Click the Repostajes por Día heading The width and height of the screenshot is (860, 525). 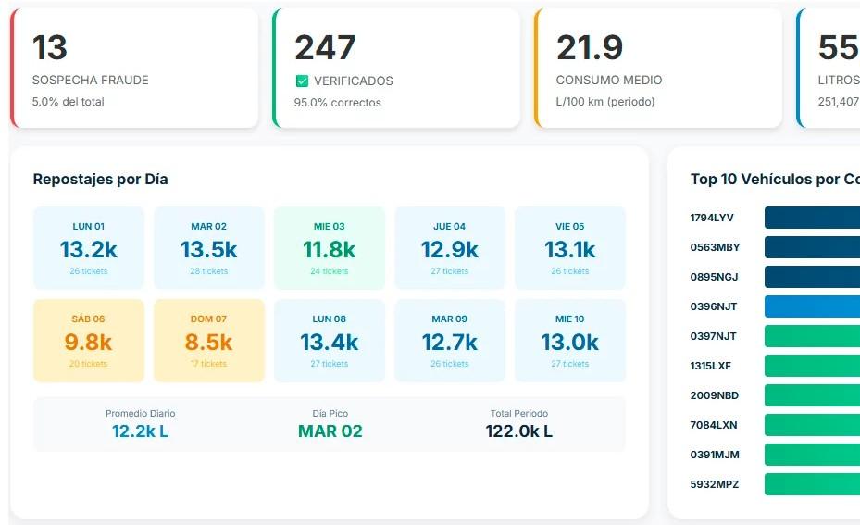click(x=100, y=180)
